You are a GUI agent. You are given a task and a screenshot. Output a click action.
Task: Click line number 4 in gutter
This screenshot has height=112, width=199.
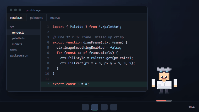pyautogui.click(x=48, y=42)
